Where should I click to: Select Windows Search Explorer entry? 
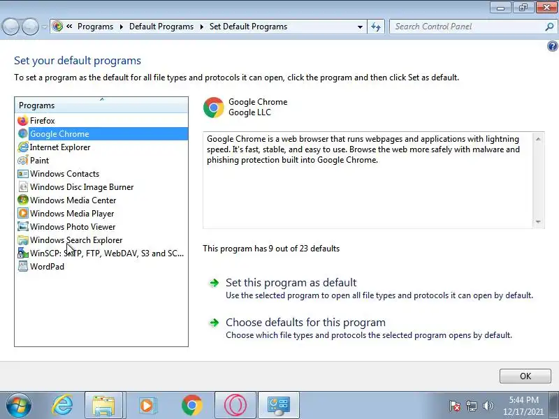[76, 240]
